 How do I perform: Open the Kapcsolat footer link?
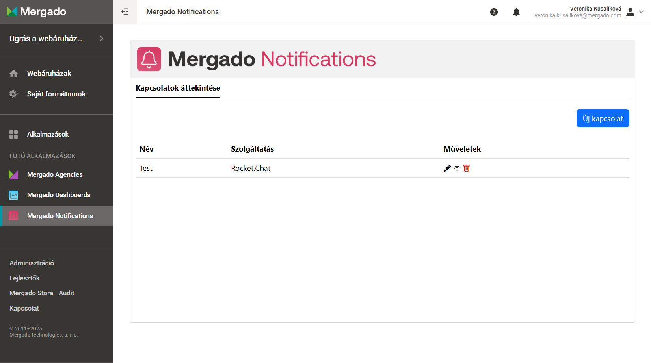pyautogui.click(x=24, y=308)
